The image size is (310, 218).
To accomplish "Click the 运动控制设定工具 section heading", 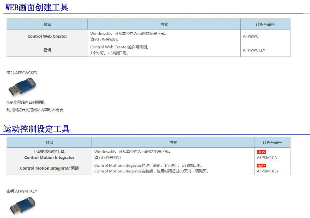I will 36,129.
